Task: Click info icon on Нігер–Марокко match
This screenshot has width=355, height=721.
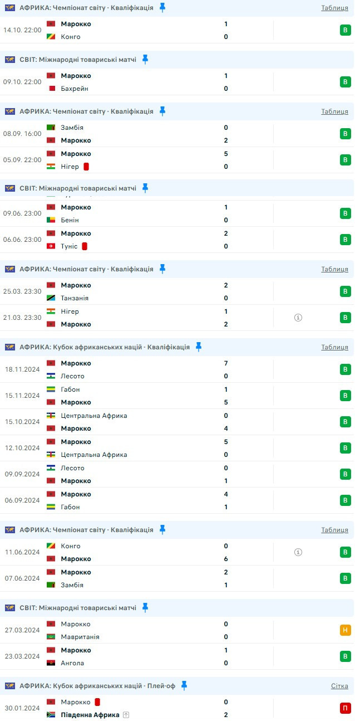Action: pyautogui.click(x=298, y=318)
